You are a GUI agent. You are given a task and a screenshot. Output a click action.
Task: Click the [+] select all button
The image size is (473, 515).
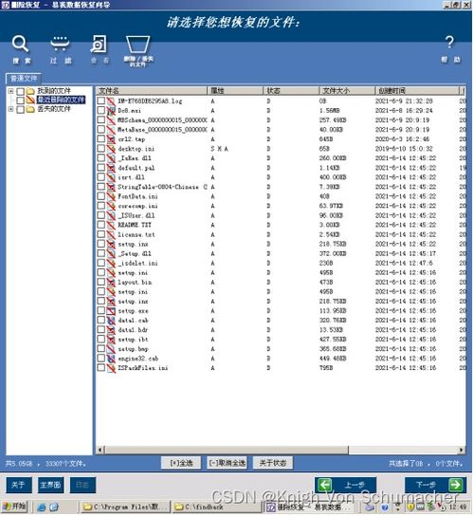tap(181, 463)
